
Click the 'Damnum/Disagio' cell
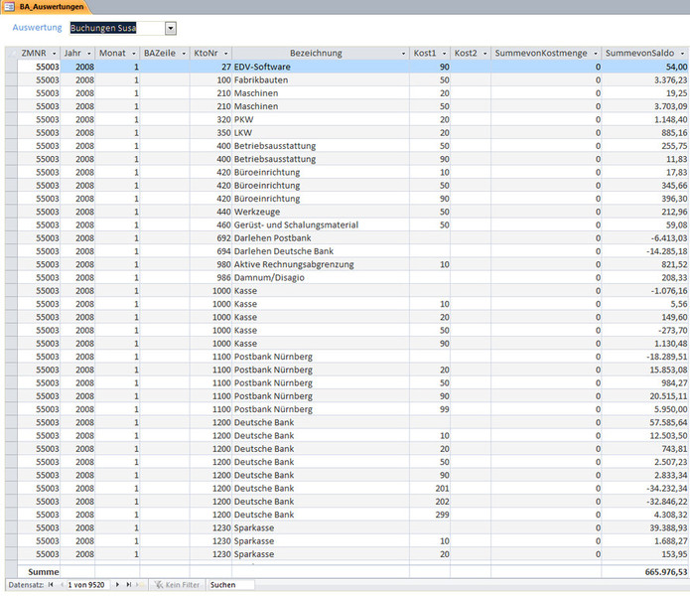pyautogui.click(x=321, y=278)
